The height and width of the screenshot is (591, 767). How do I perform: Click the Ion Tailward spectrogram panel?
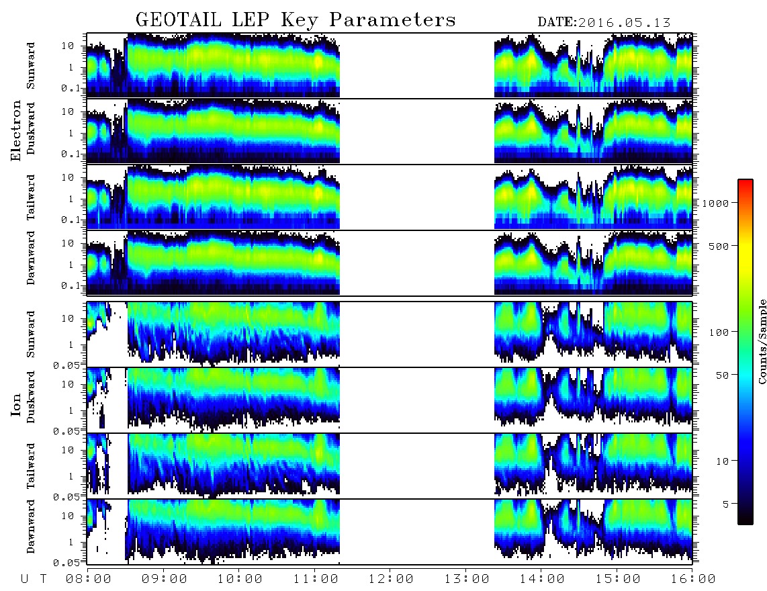point(390,466)
